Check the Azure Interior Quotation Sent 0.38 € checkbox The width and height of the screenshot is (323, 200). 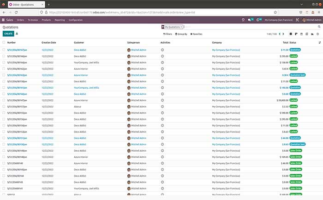coord(4,75)
